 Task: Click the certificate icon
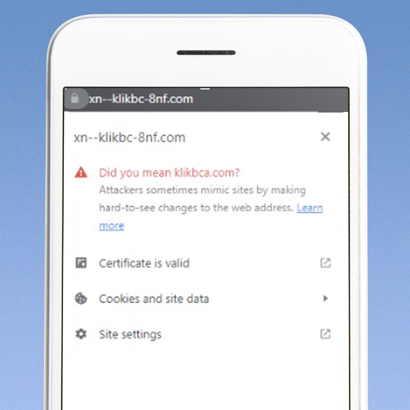[x=81, y=263]
